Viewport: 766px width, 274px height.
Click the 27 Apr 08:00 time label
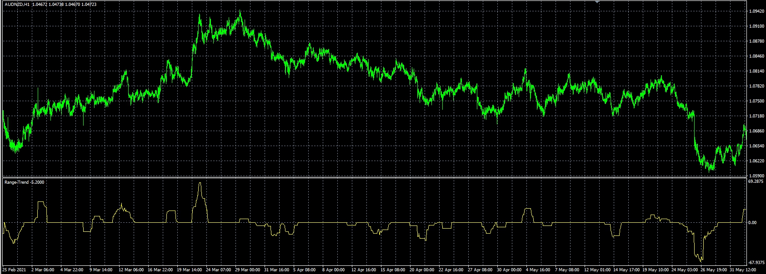click(x=481, y=270)
